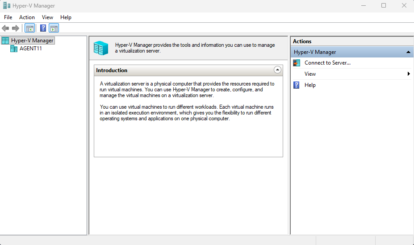This screenshot has width=414, height=245.
Task: Collapse the Introduction section using its chevron
Action: [277, 70]
